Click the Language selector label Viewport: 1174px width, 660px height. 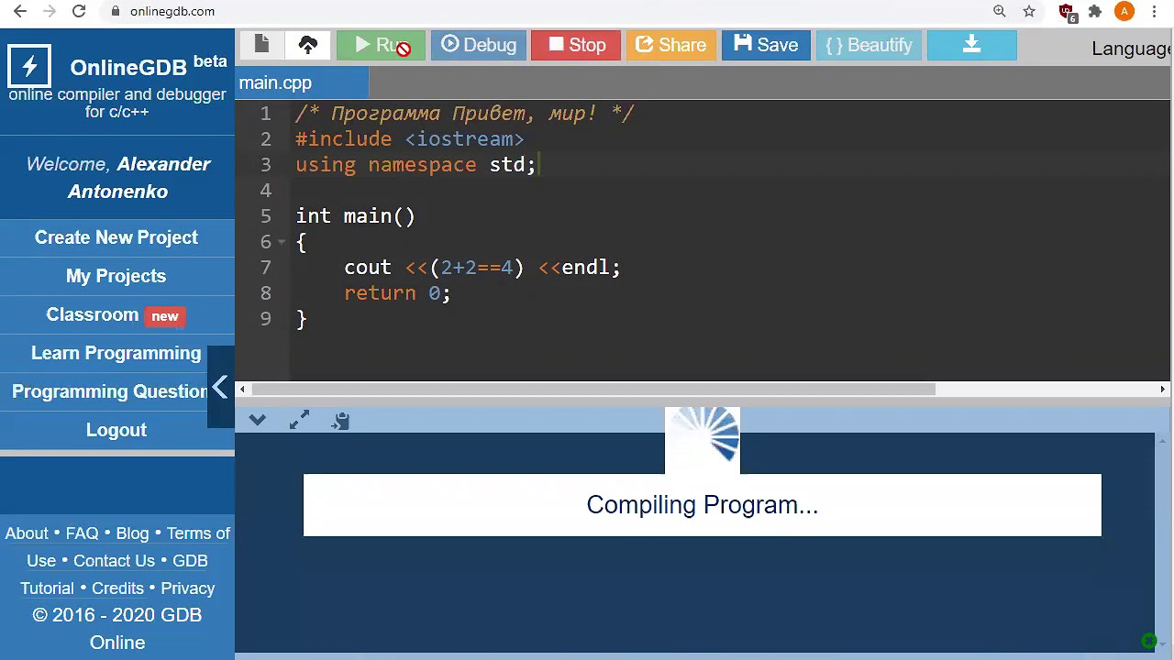[x=1132, y=49]
